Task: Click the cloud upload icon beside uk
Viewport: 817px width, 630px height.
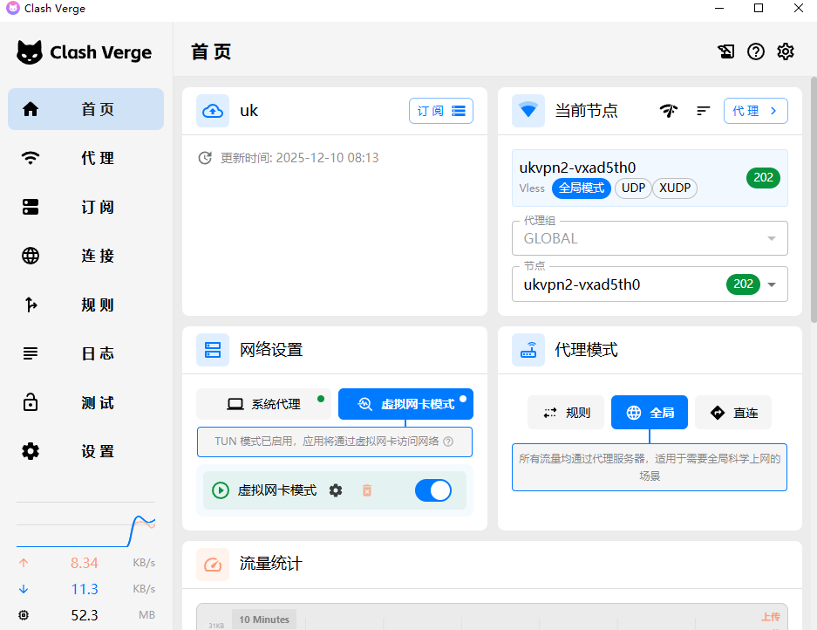Action: pyautogui.click(x=213, y=111)
